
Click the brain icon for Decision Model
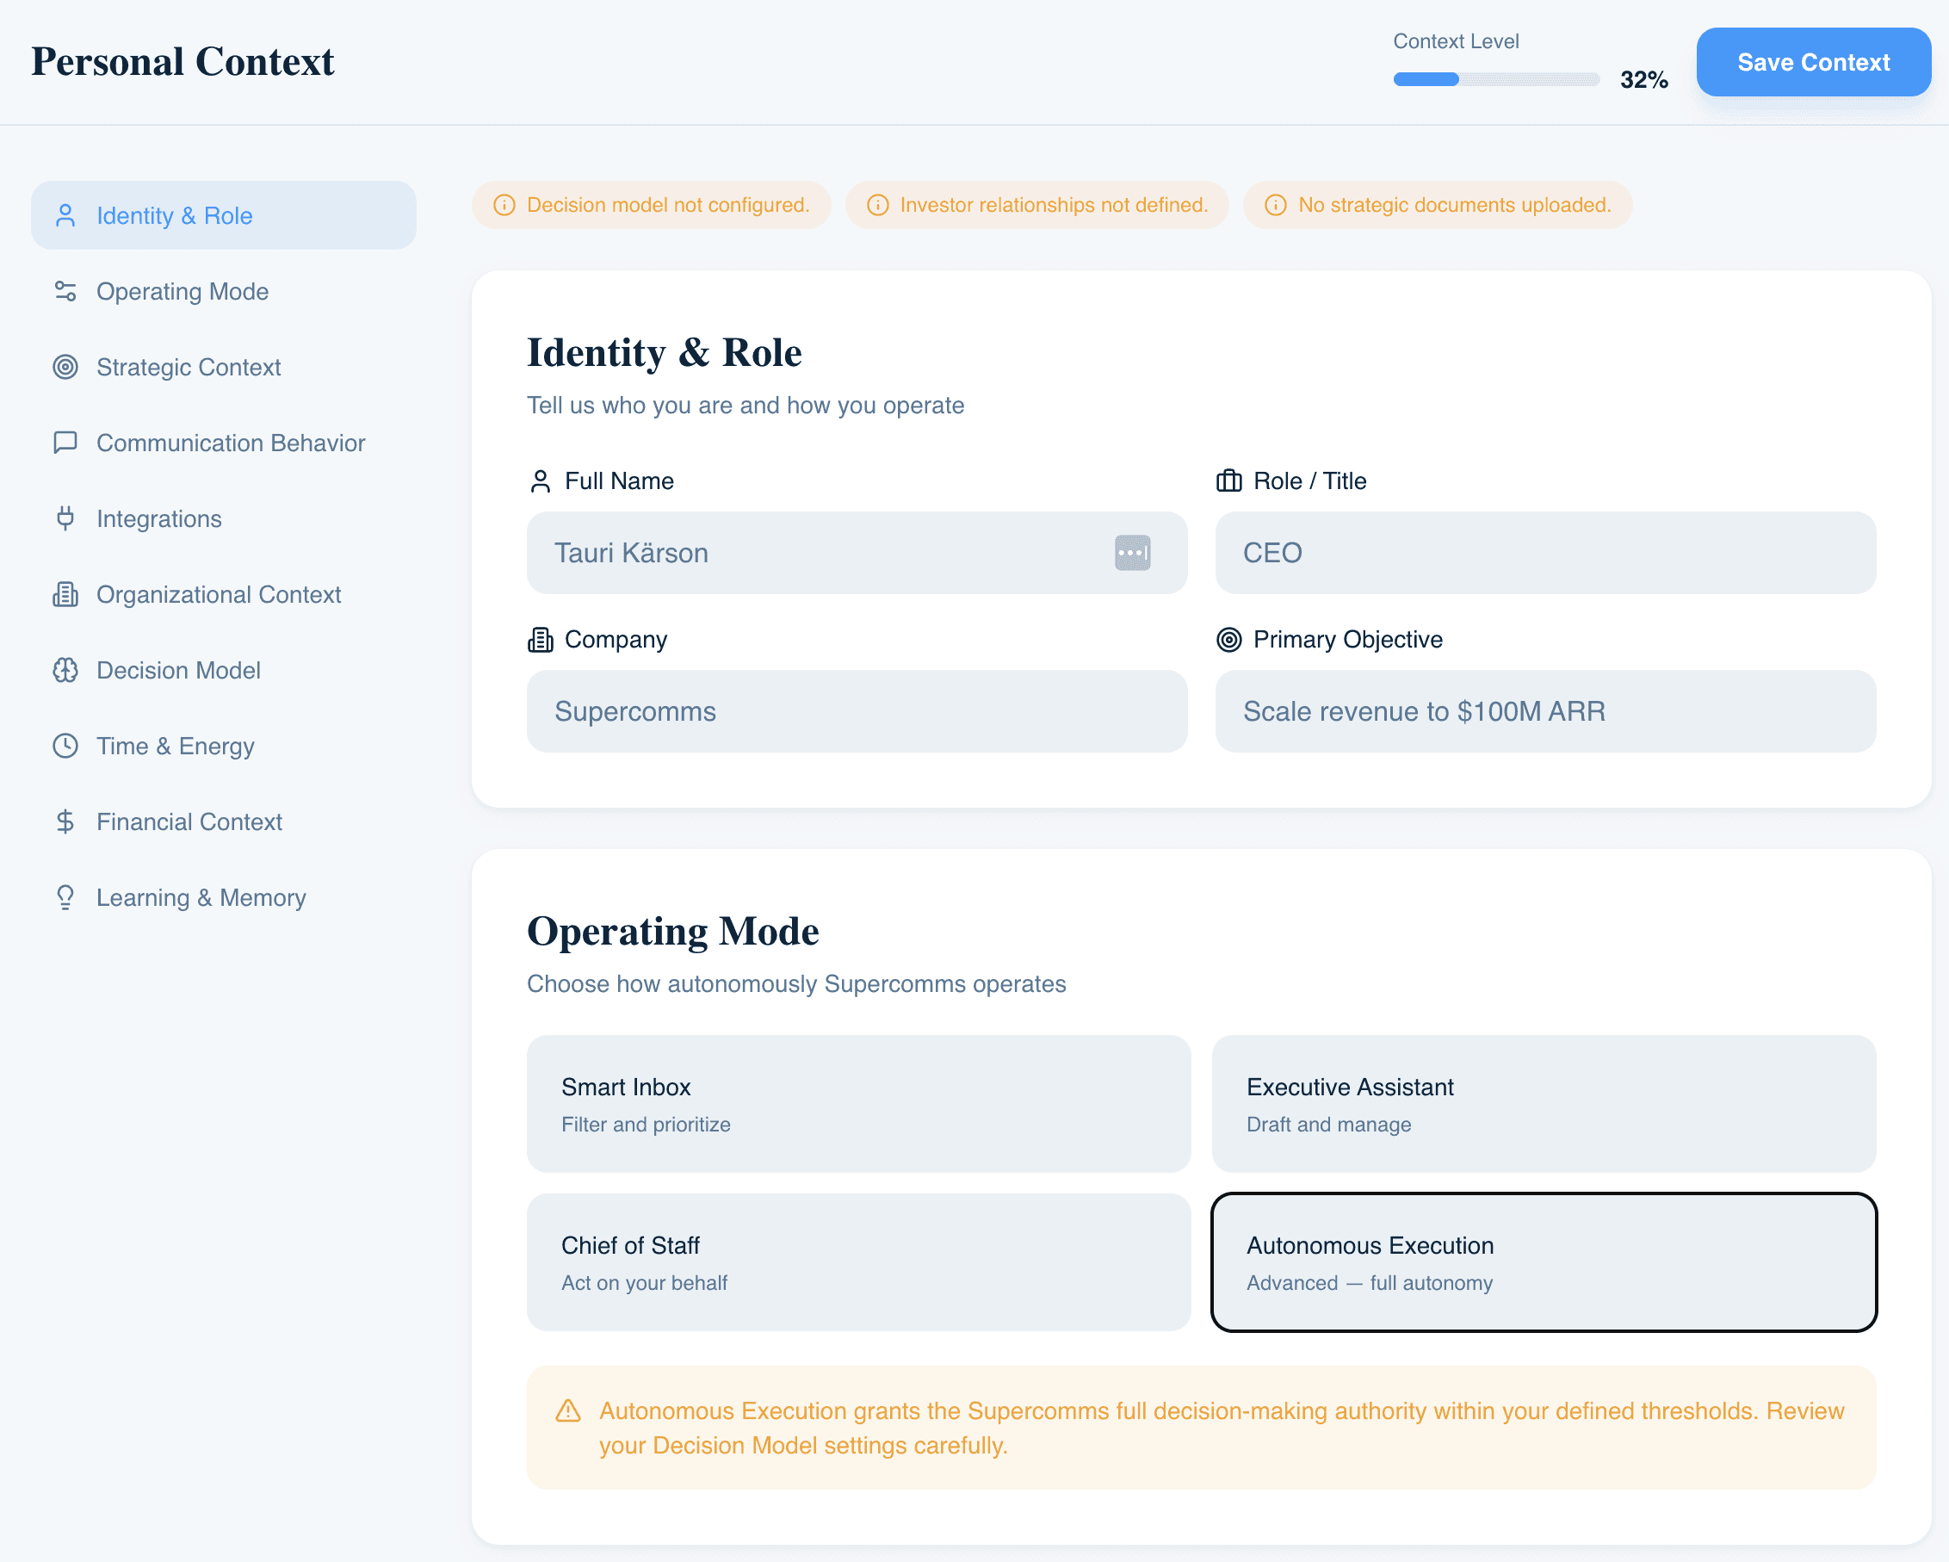point(65,670)
